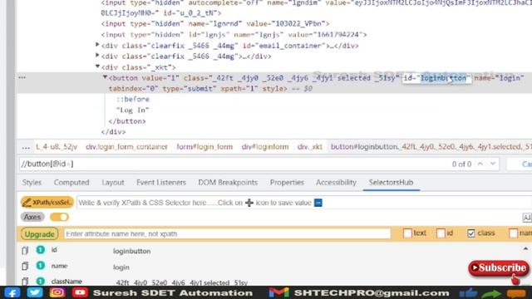The height and width of the screenshot is (299, 532).
Task: Select the "Log In" text node
Action: coord(133,110)
